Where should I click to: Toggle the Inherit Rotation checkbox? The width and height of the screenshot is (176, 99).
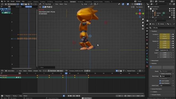[160, 83]
